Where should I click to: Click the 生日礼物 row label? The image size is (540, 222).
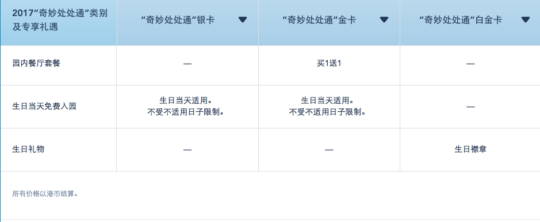click(x=28, y=150)
